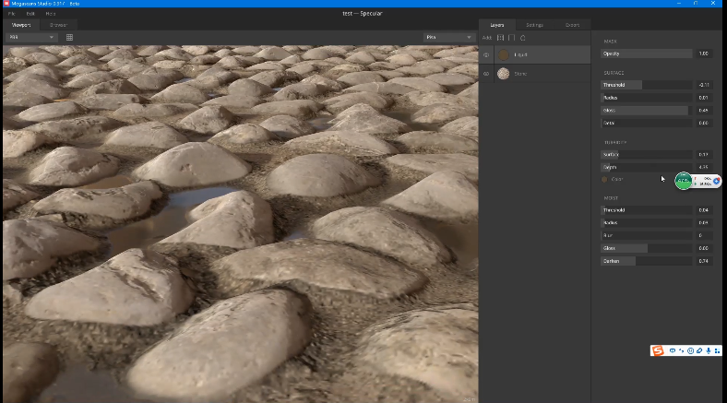Toggle the grid icon in viewport toolbar

[x=69, y=38]
